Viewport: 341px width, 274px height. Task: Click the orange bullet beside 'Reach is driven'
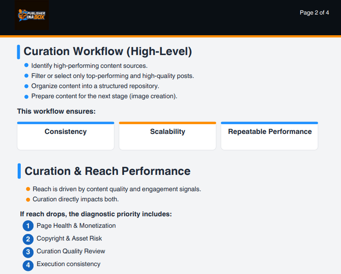(28, 189)
